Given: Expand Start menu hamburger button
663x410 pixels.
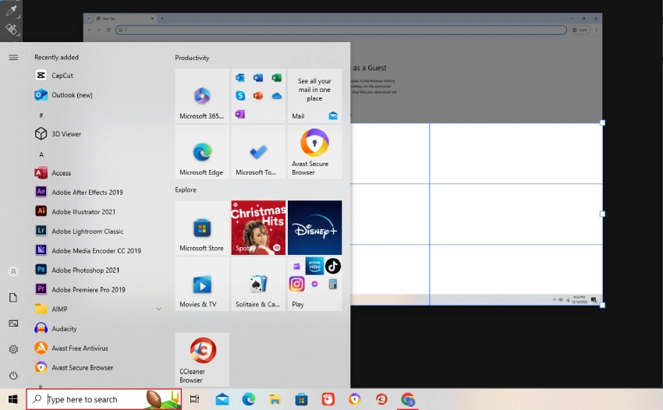Looking at the screenshot, I should tap(13, 57).
